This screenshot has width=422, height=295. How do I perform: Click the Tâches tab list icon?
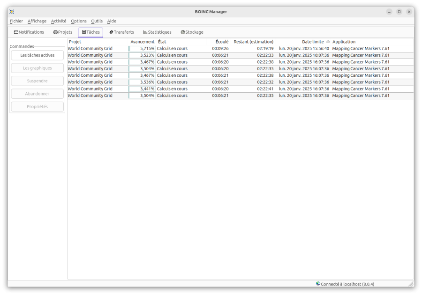click(x=83, y=32)
